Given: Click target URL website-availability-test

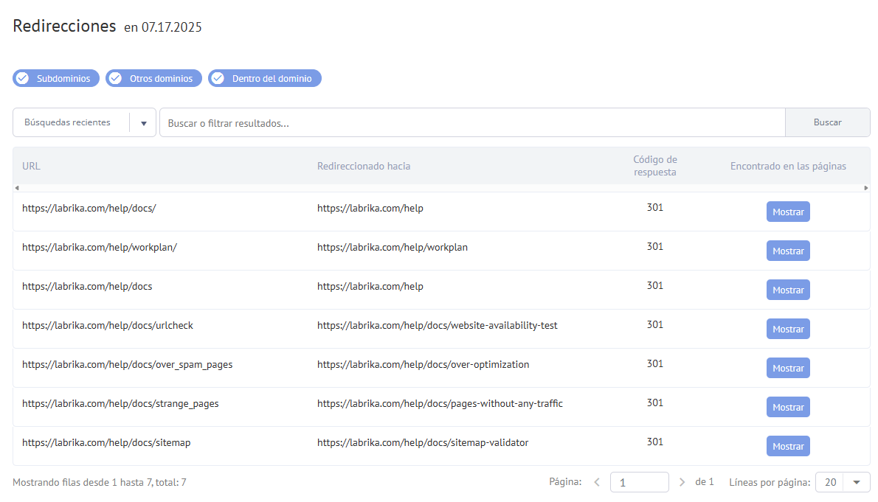Looking at the screenshot, I should (x=438, y=326).
